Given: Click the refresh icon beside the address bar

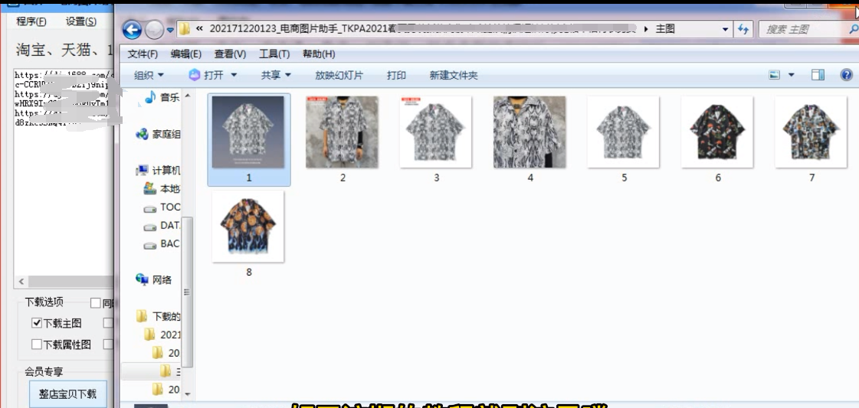Looking at the screenshot, I should click(x=743, y=29).
